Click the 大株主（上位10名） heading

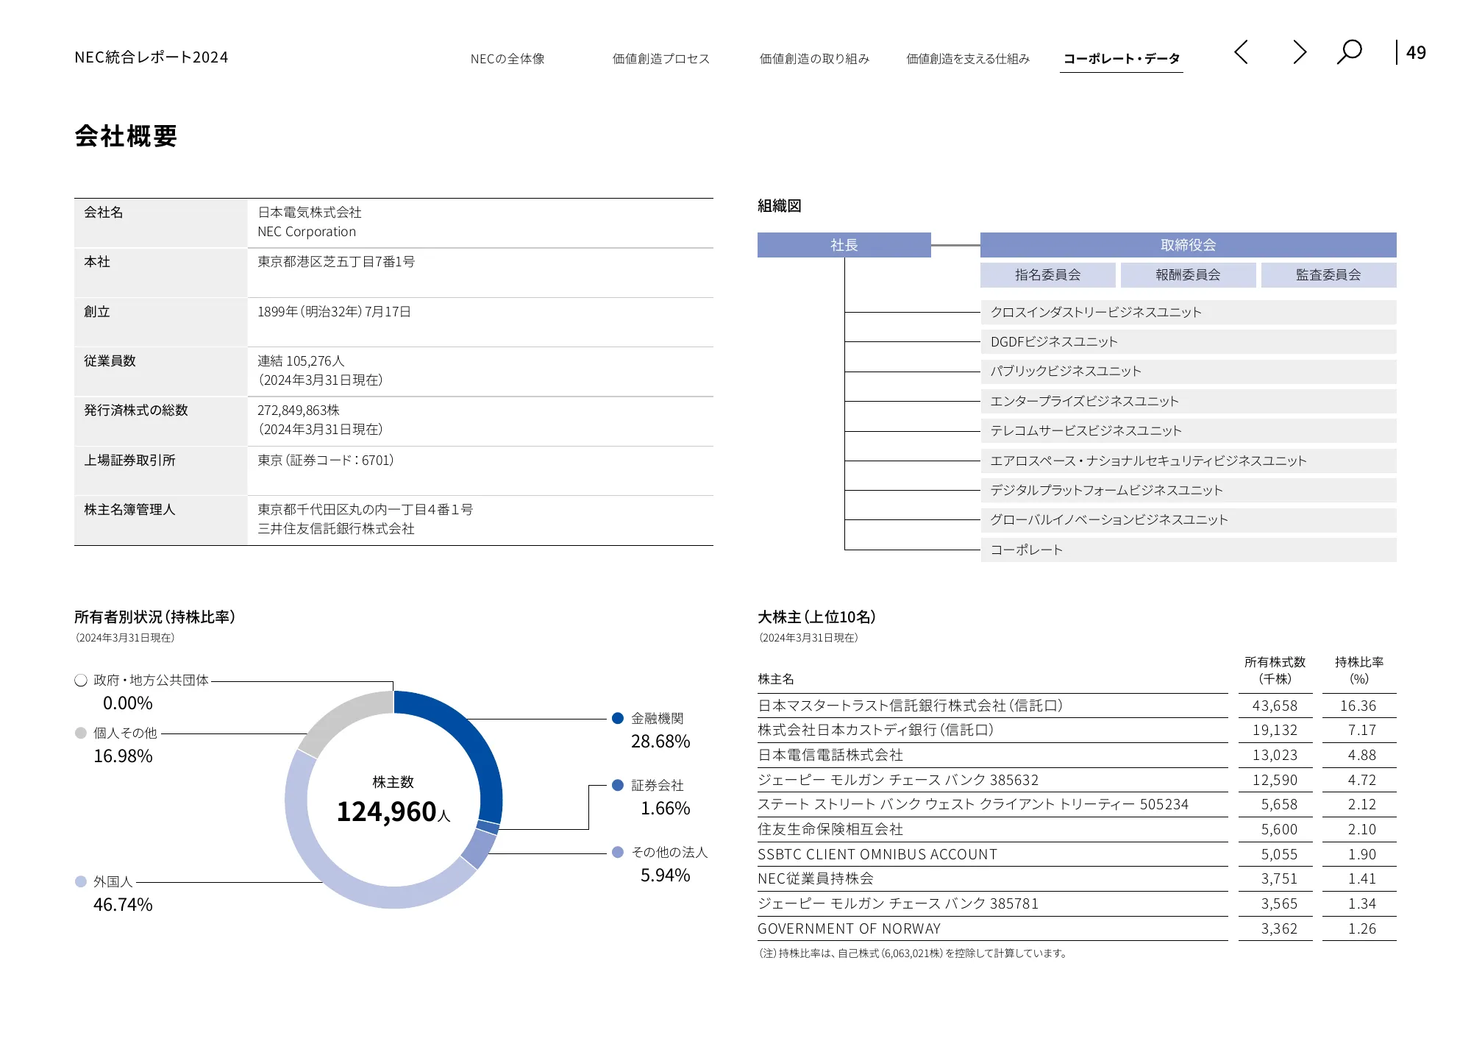tap(817, 617)
